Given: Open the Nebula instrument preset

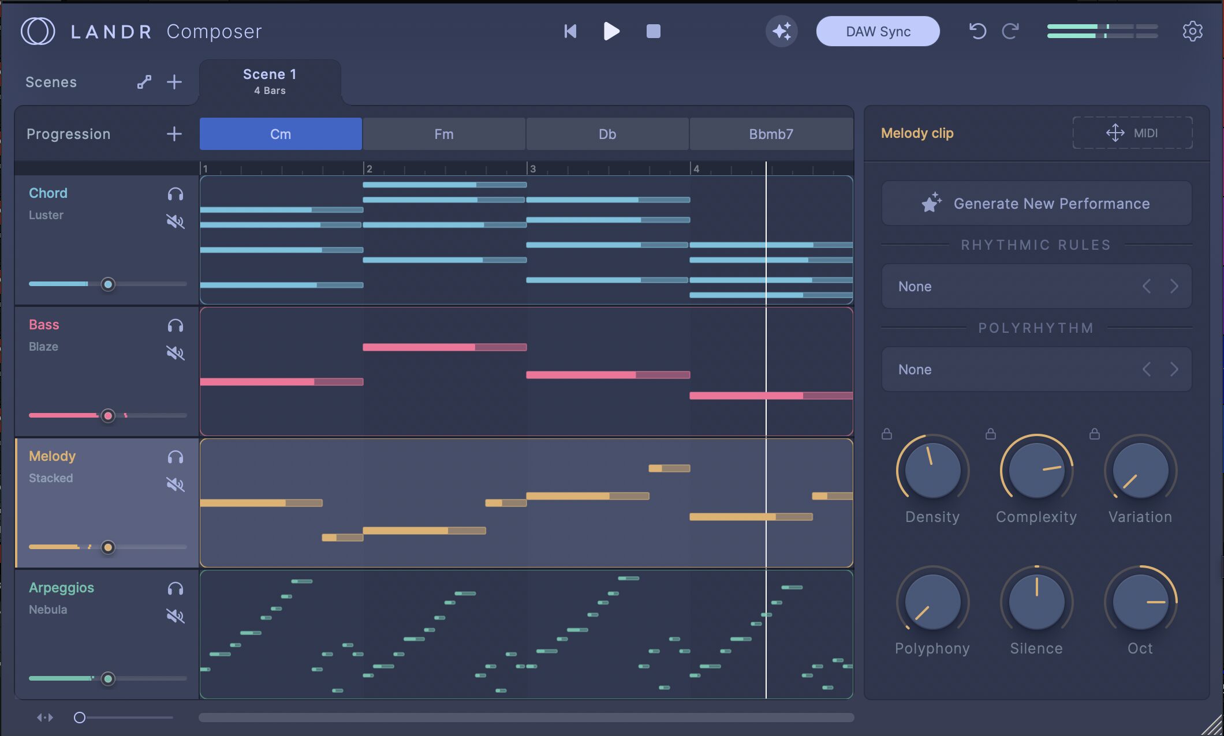Looking at the screenshot, I should pos(48,610).
